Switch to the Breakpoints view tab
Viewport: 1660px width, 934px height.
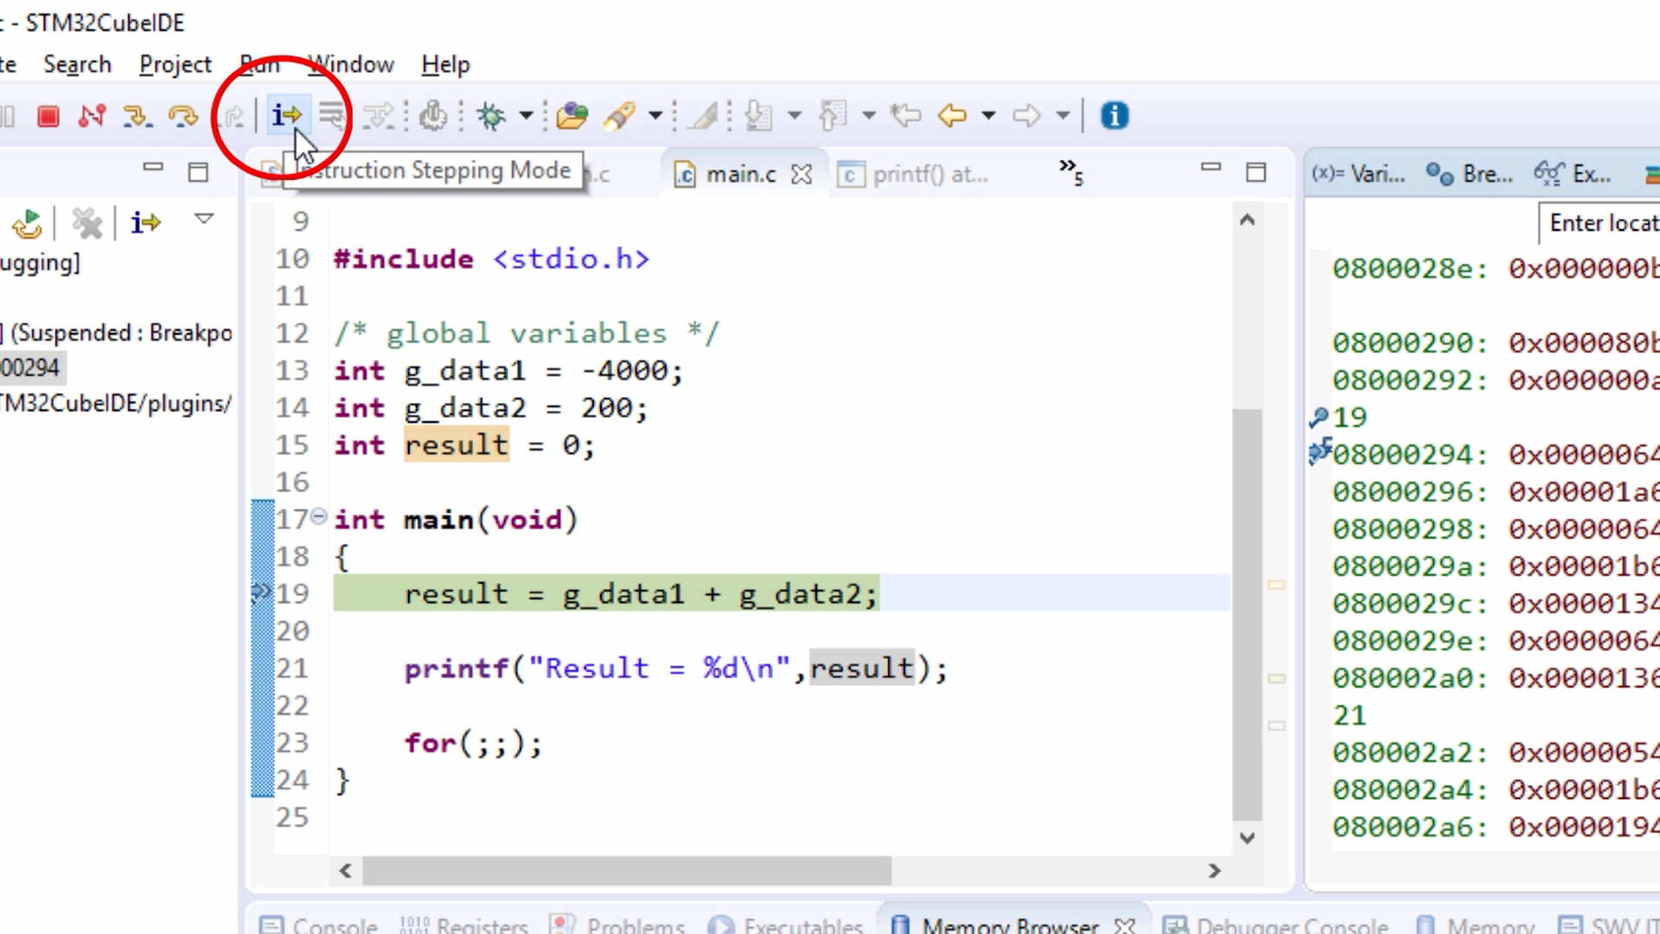[x=1470, y=175]
